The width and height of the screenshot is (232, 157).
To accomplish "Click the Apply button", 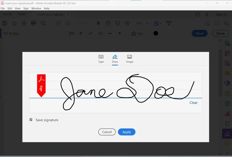I will 127,132.
